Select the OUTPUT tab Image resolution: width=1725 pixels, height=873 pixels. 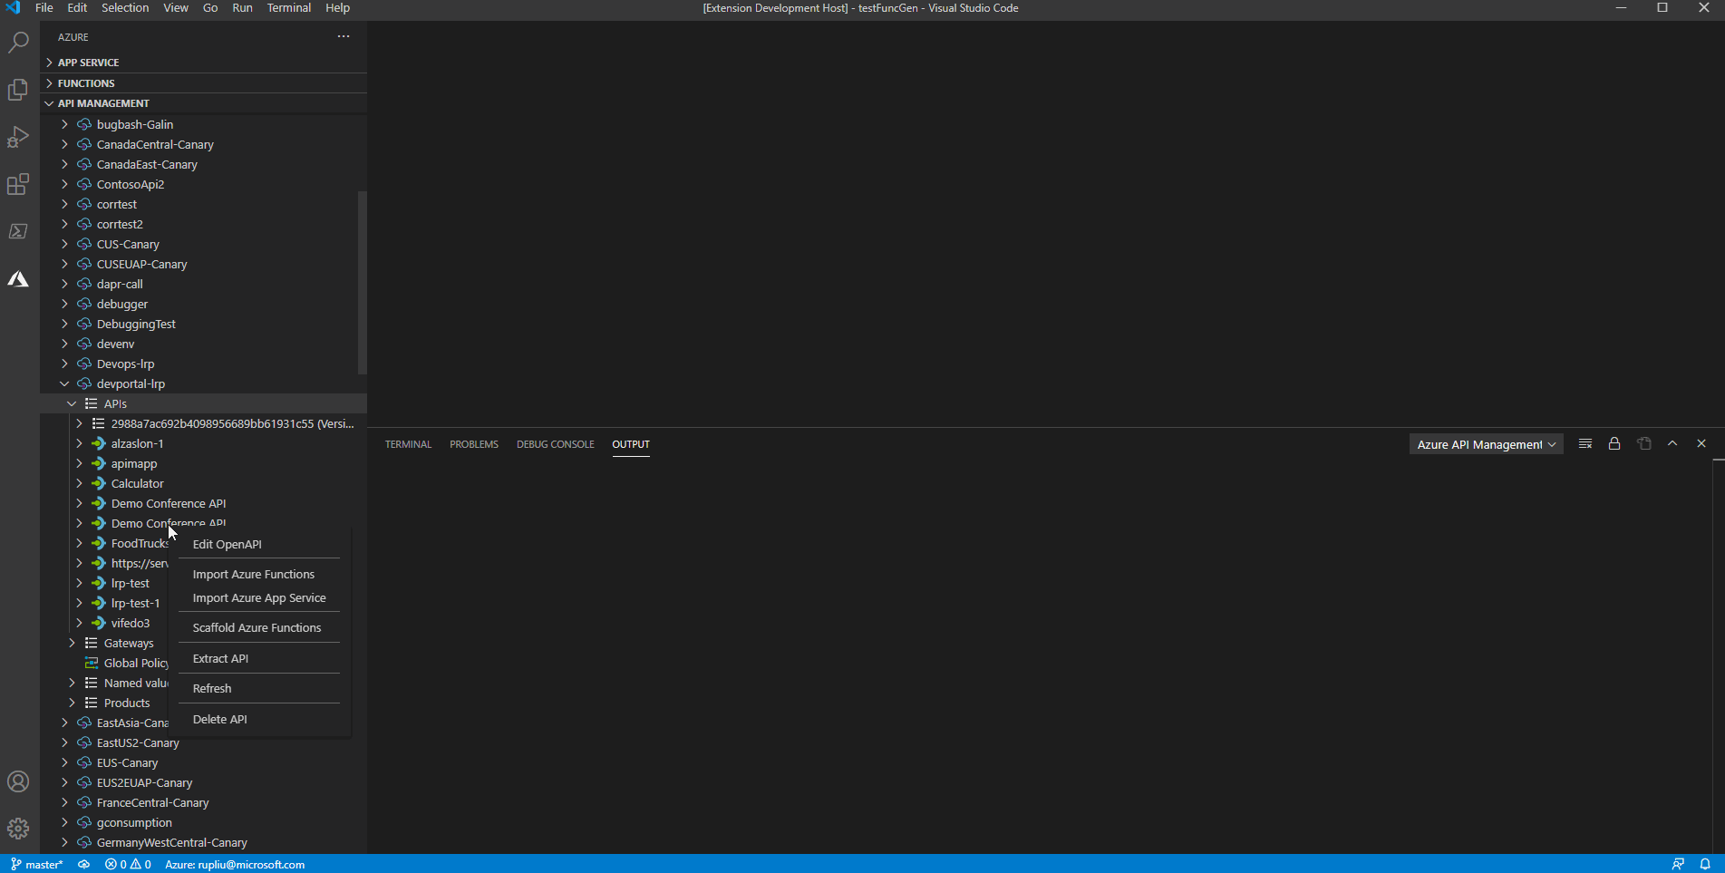tap(631, 444)
